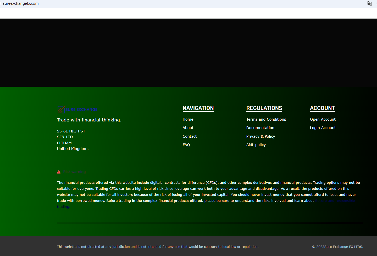Click the sureexchangefx.com address text

(x=21, y=3)
